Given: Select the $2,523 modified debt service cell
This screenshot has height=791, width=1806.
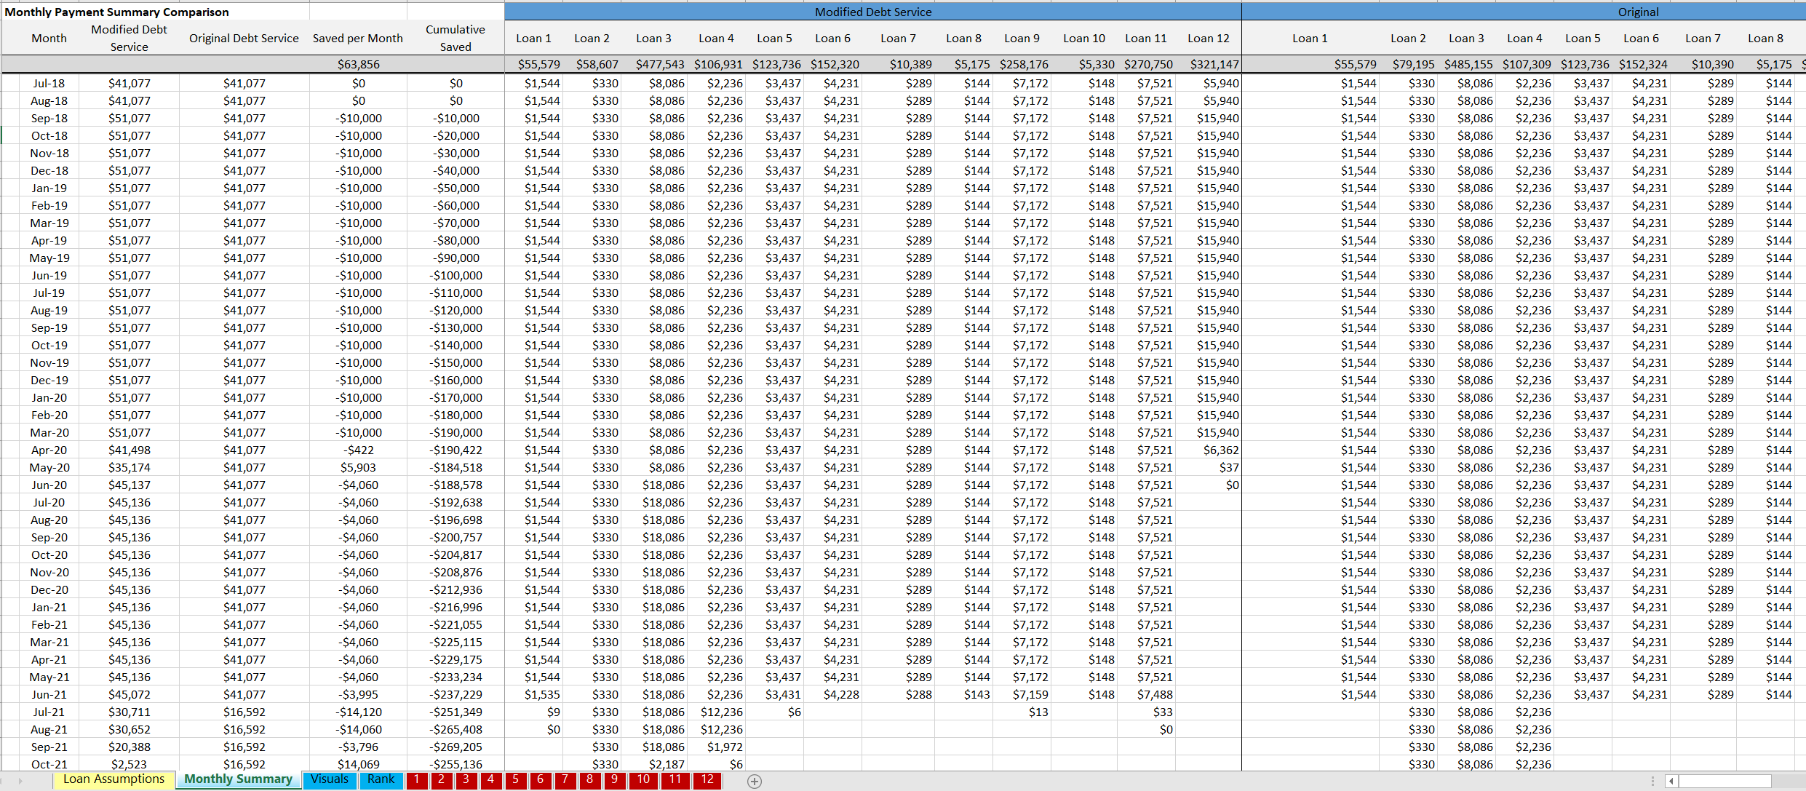Looking at the screenshot, I should (x=129, y=764).
